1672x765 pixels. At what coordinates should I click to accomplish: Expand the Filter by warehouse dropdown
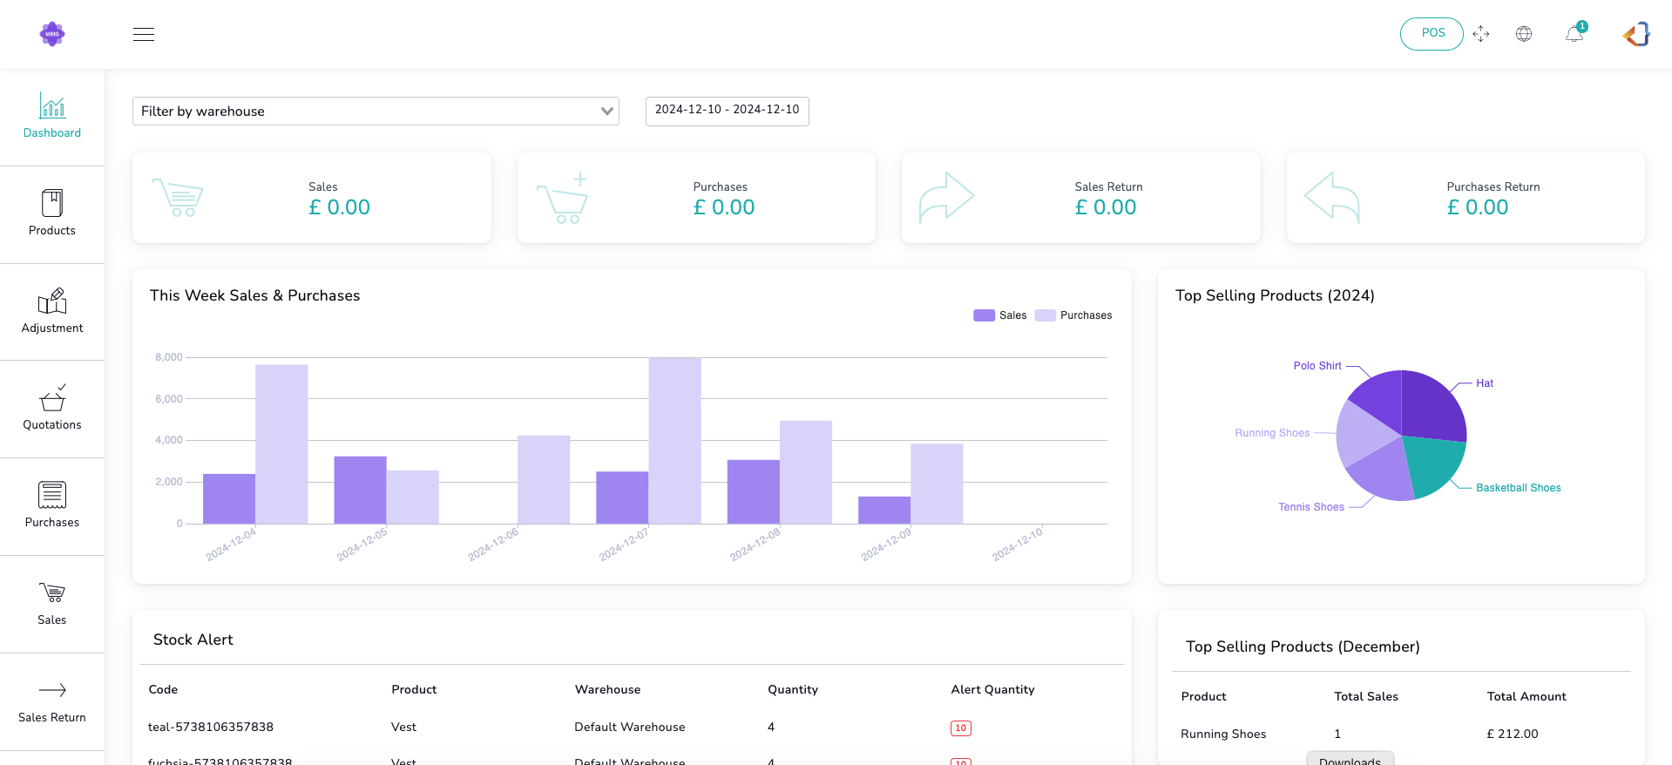click(x=376, y=112)
